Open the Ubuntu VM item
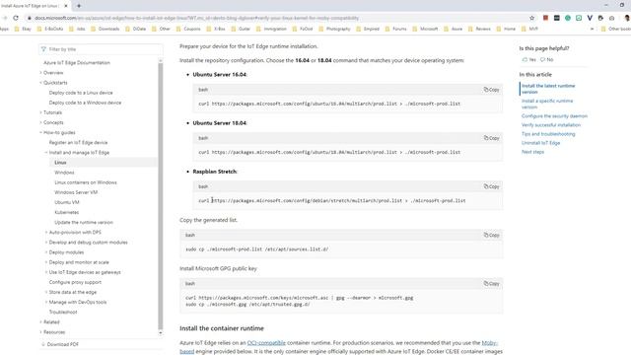Viewport: 631px width, 355px height. click(67, 202)
